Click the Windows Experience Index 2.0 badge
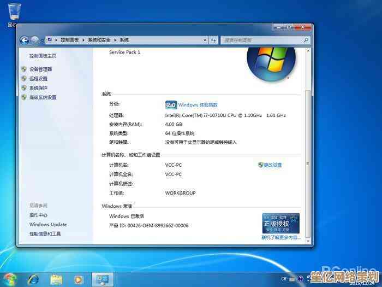This screenshot has height=287, width=382. click(171, 104)
